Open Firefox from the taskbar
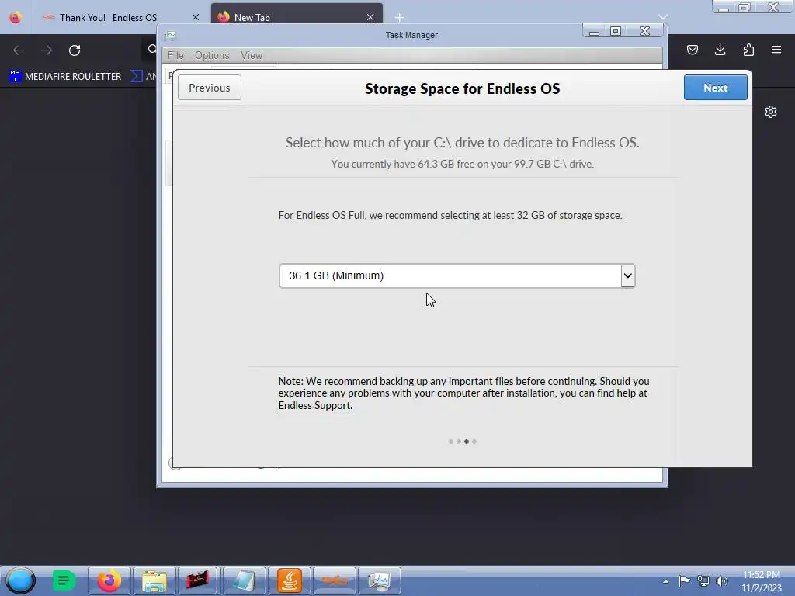Image resolution: width=795 pixels, height=596 pixels. [109, 580]
